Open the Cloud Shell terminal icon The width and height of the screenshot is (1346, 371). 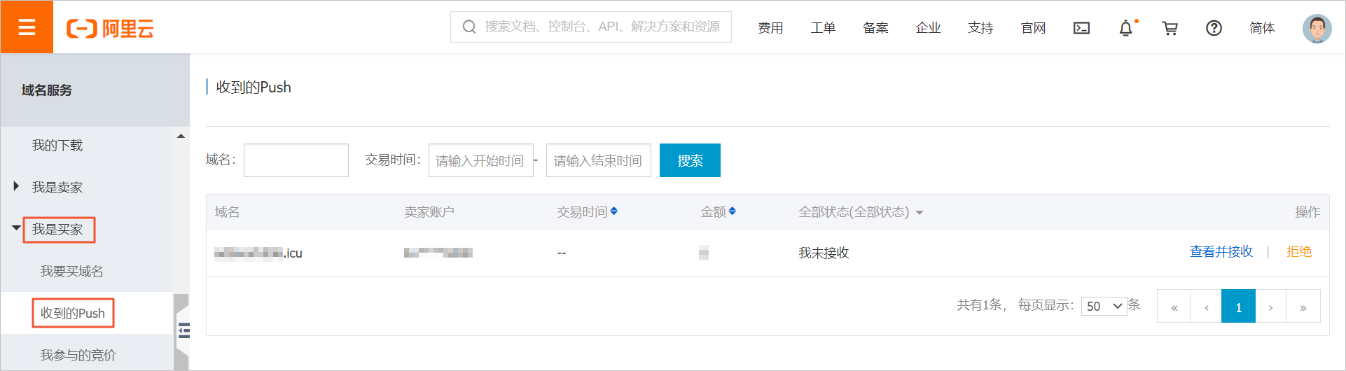(1081, 28)
